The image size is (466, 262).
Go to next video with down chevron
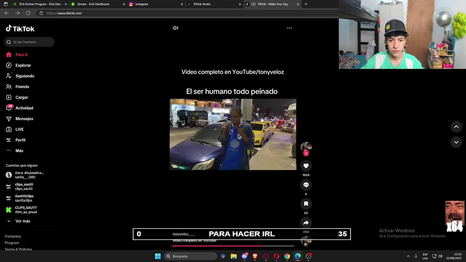[x=456, y=142]
